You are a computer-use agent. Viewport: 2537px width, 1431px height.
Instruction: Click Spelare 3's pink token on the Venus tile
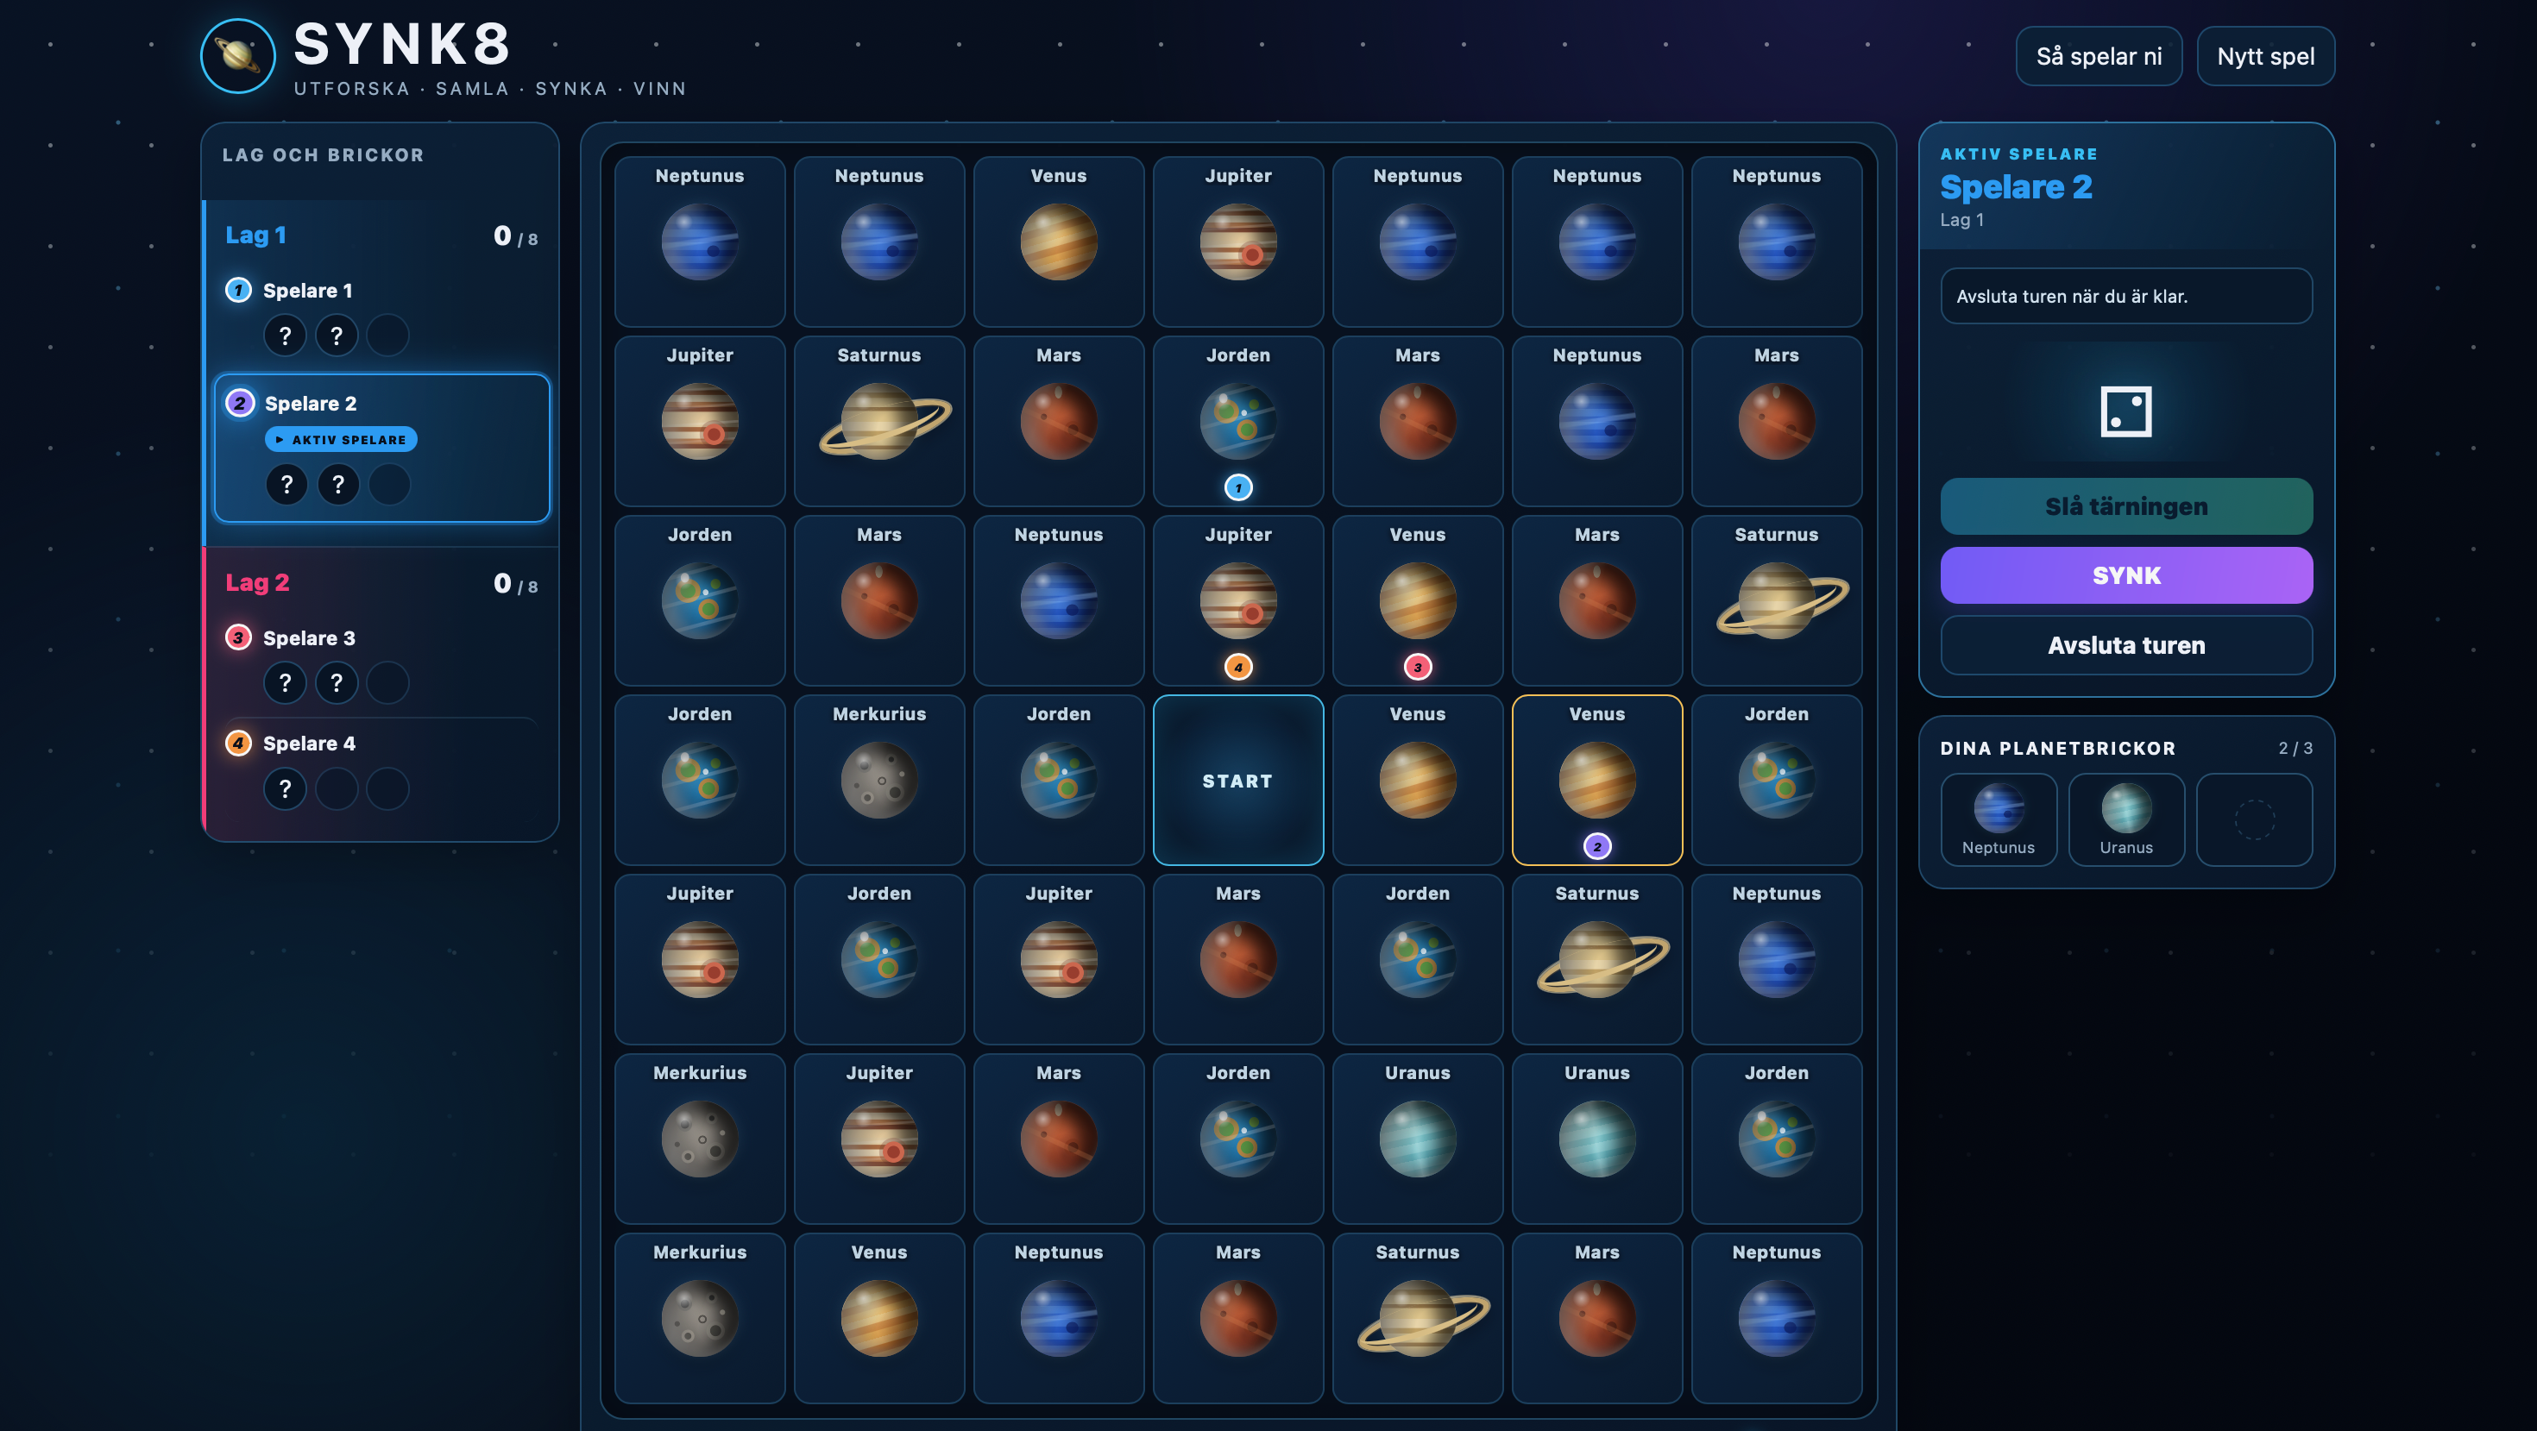coord(1417,668)
